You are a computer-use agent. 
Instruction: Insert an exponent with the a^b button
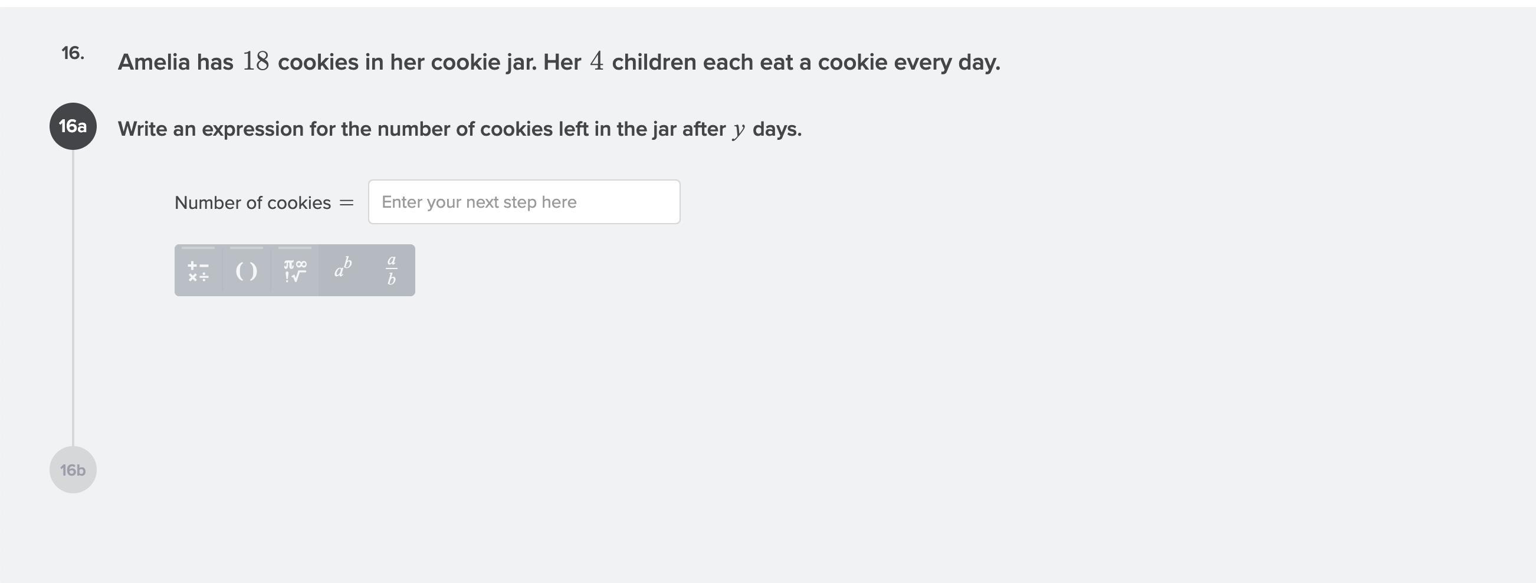point(343,270)
